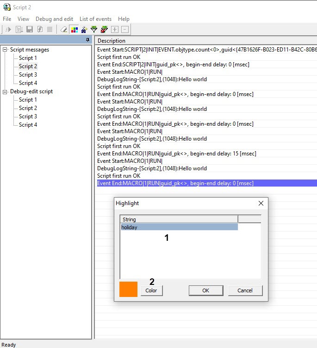Screen dimensions: 317x348
Task: Click the orange color swatch
Action: coord(128,289)
